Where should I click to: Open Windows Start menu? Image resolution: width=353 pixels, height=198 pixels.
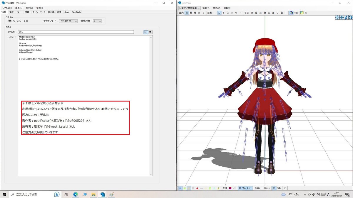[4, 194]
